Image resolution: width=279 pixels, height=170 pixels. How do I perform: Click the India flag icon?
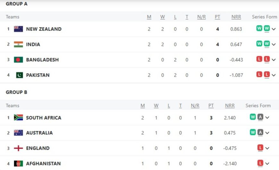[x=18, y=44]
